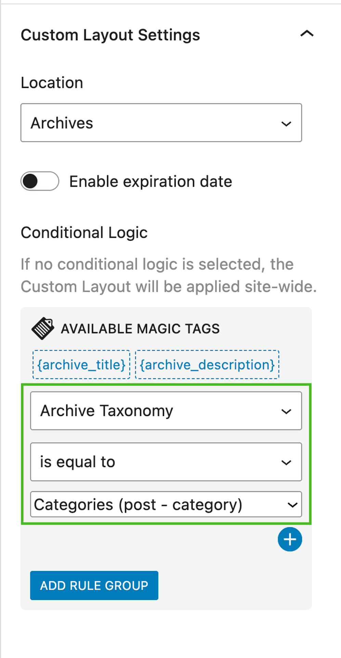This screenshot has height=658, width=341.
Task: Click the Custom Layout Settings panel title
Action: click(x=110, y=35)
